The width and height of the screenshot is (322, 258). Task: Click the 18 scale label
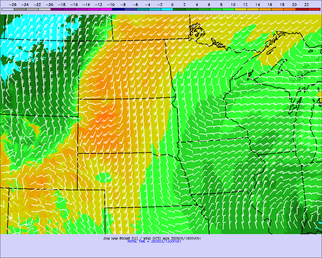click(x=282, y=4)
